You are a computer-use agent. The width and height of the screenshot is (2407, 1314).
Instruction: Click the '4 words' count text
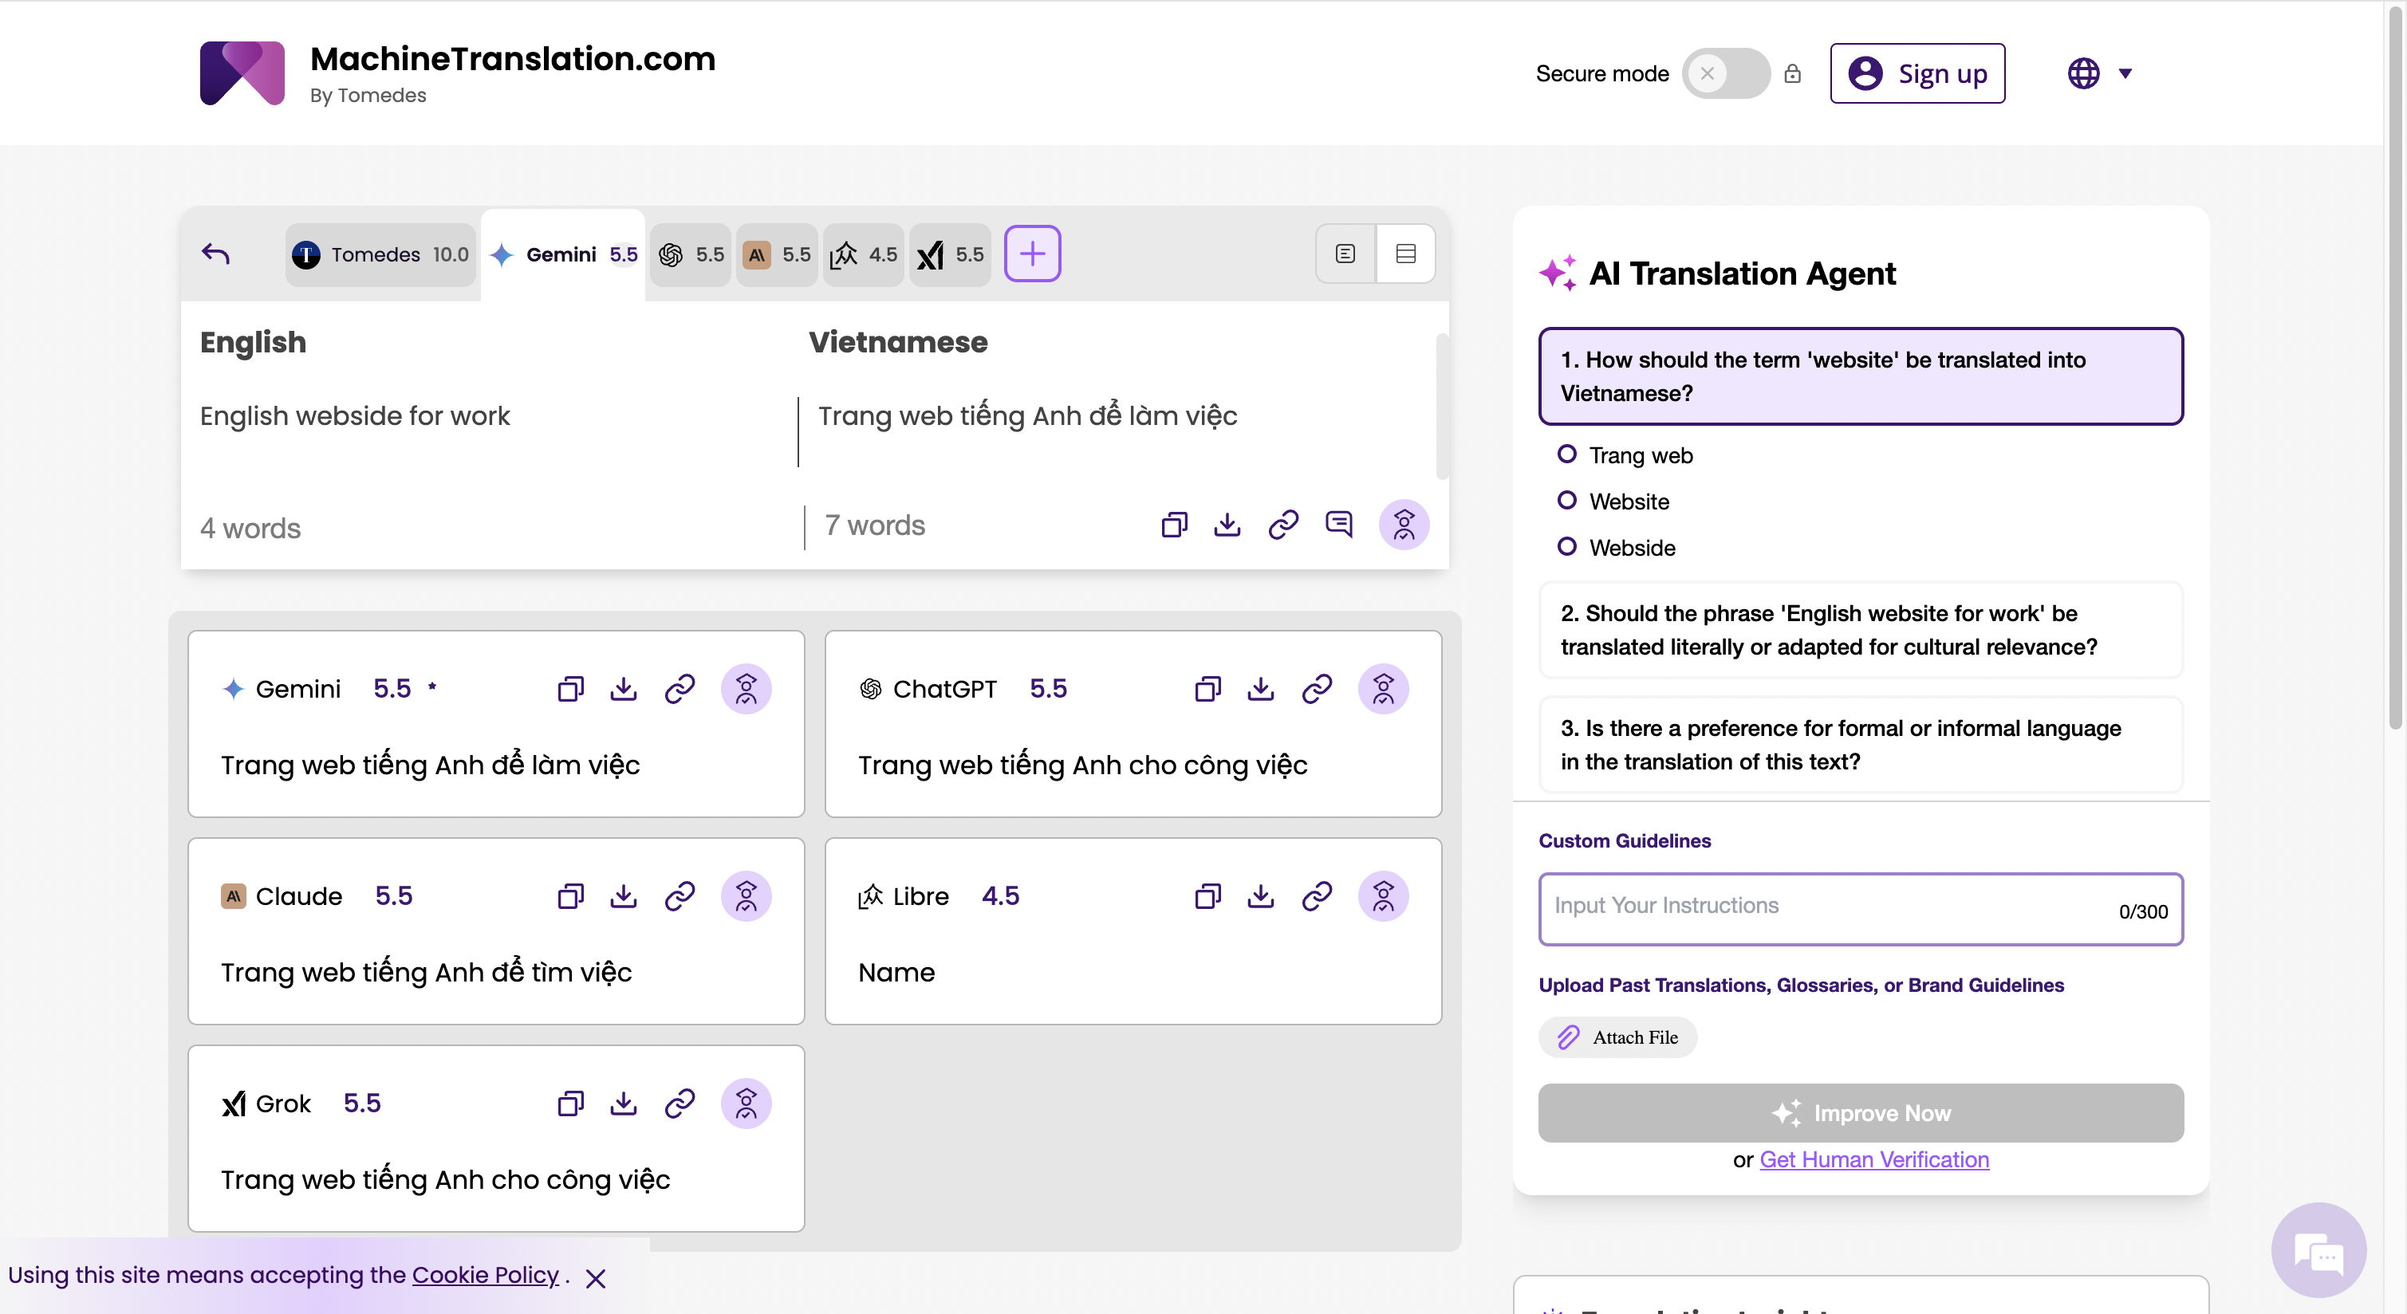(x=250, y=529)
